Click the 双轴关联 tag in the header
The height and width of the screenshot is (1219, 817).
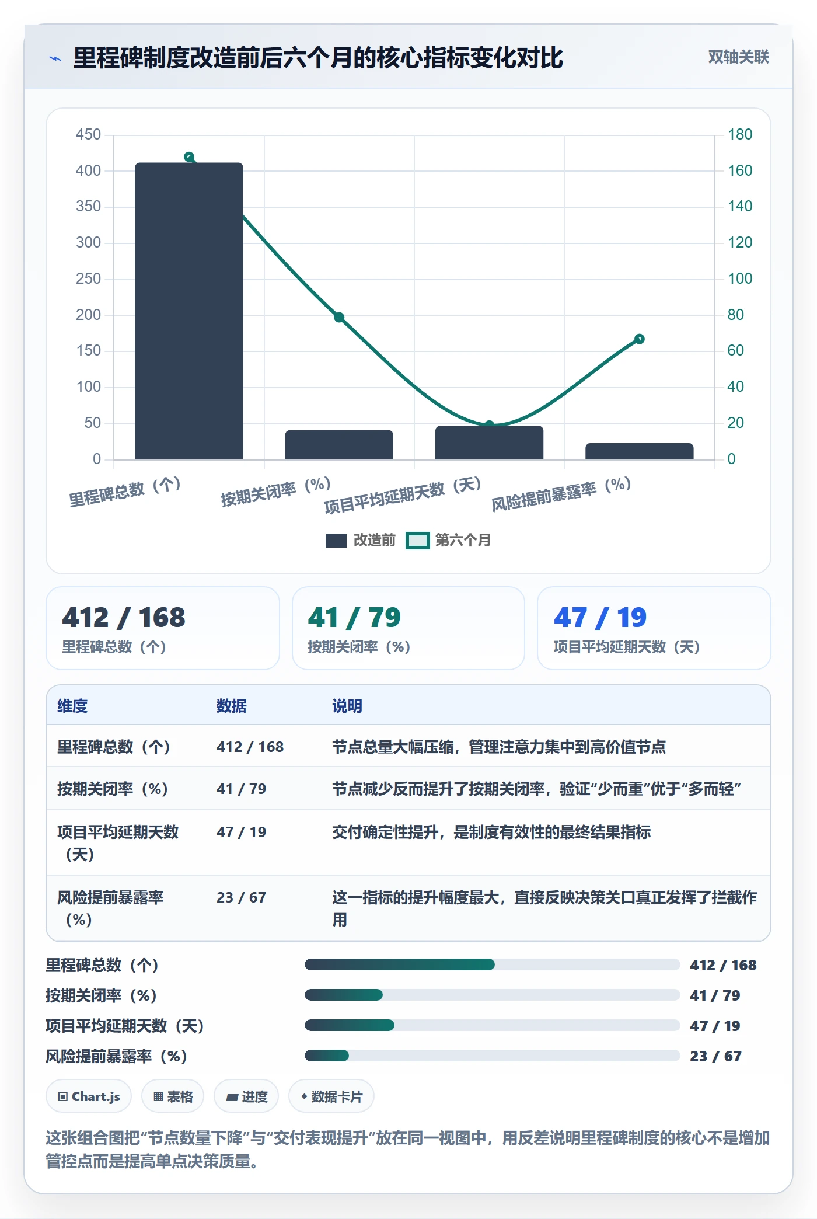(738, 57)
